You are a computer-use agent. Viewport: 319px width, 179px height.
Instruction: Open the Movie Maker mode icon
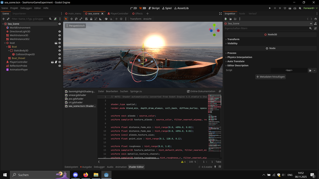[300, 8]
